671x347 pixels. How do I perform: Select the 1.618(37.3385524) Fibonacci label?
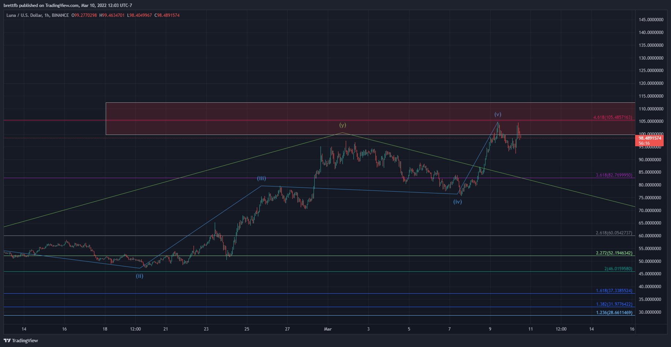614,291
